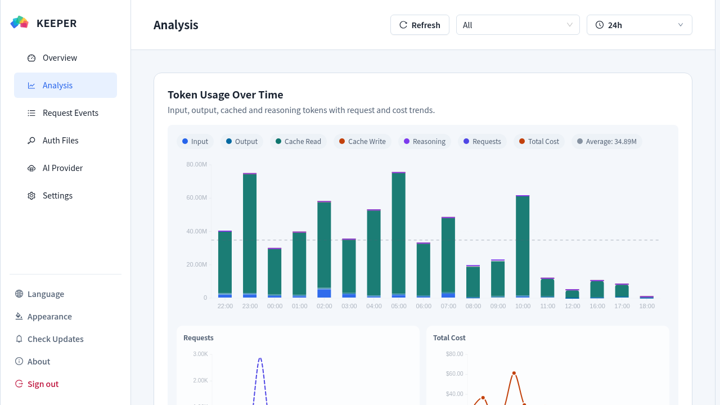
Task: Click the Request Events list icon
Action: coord(31,113)
